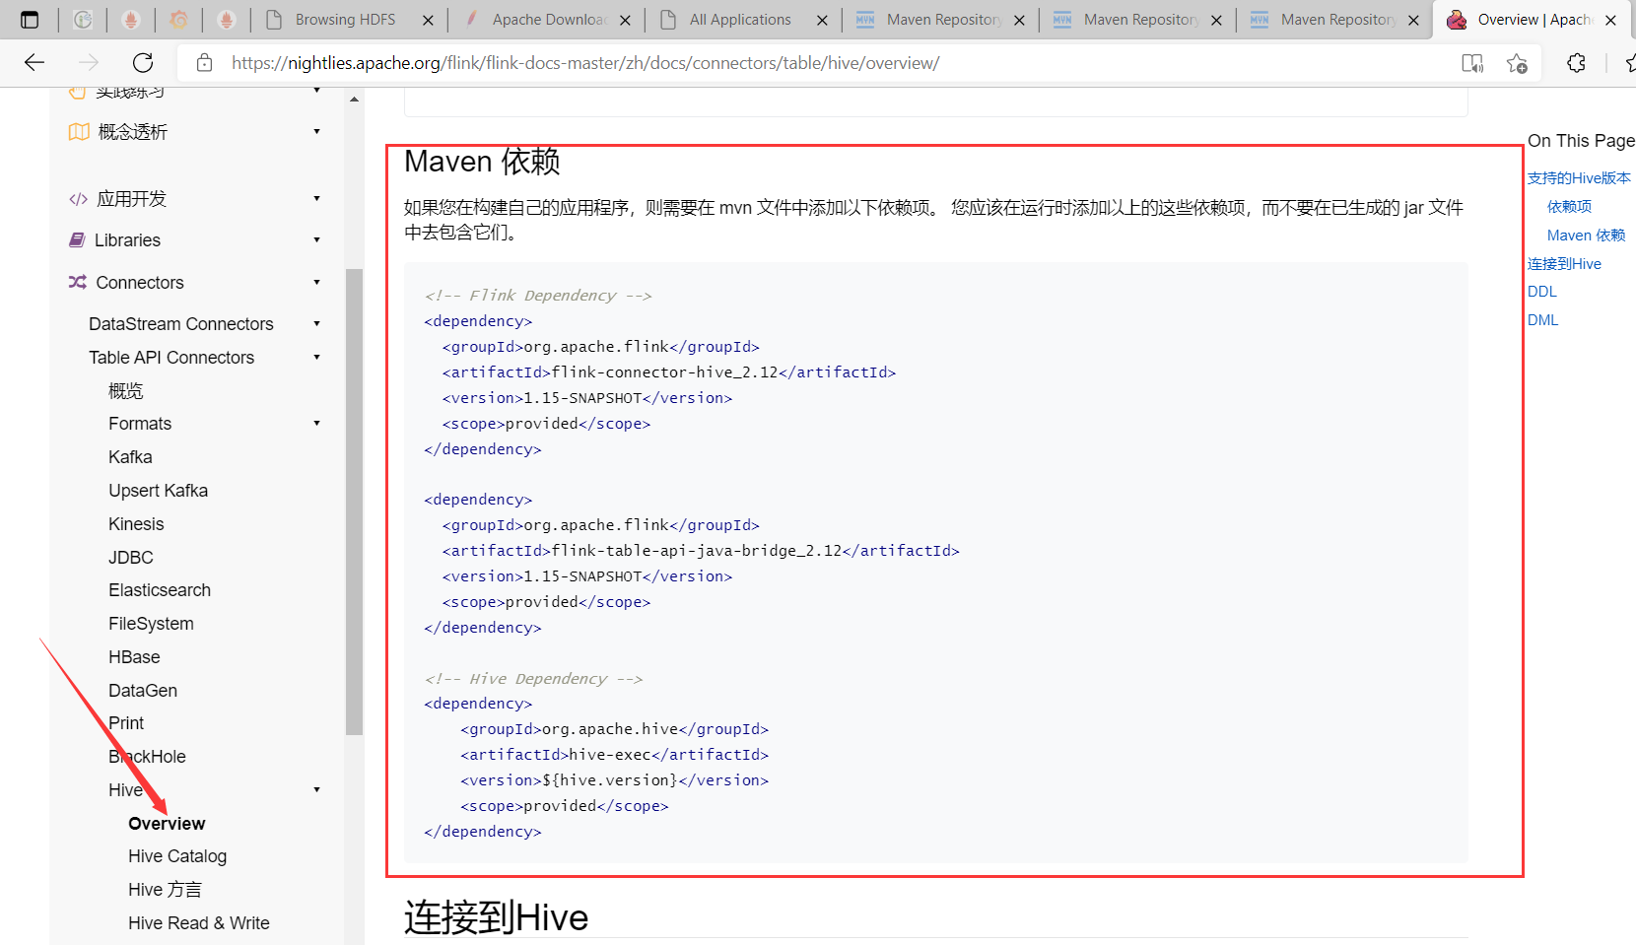Click the Connectors shuffle icon in sidebar
Screen dimensions: 1636x945
click(x=78, y=282)
